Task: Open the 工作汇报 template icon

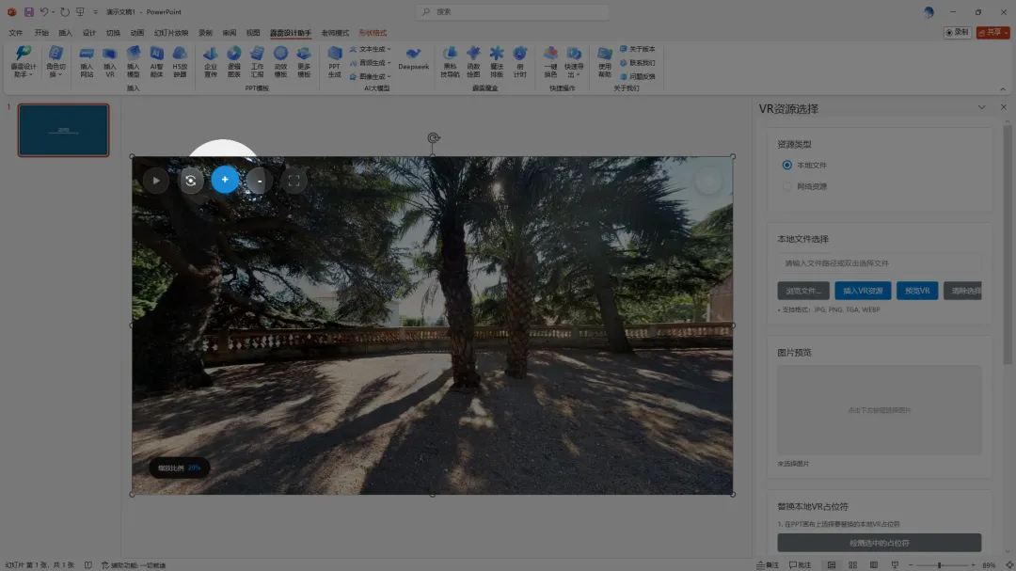Action: coord(257,61)
